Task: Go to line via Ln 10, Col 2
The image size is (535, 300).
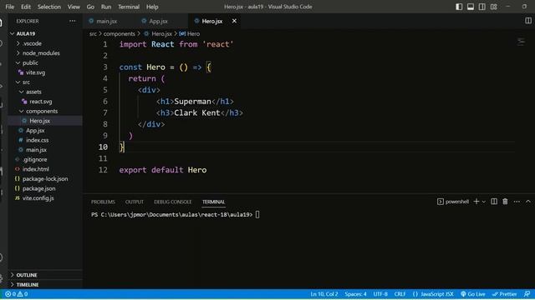Action: (x=324, y=294)
